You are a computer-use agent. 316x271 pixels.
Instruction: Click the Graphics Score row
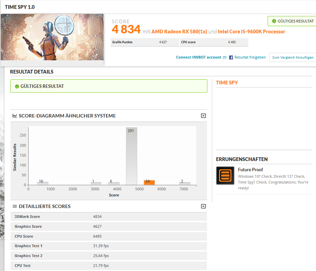(x=109, y=226)
